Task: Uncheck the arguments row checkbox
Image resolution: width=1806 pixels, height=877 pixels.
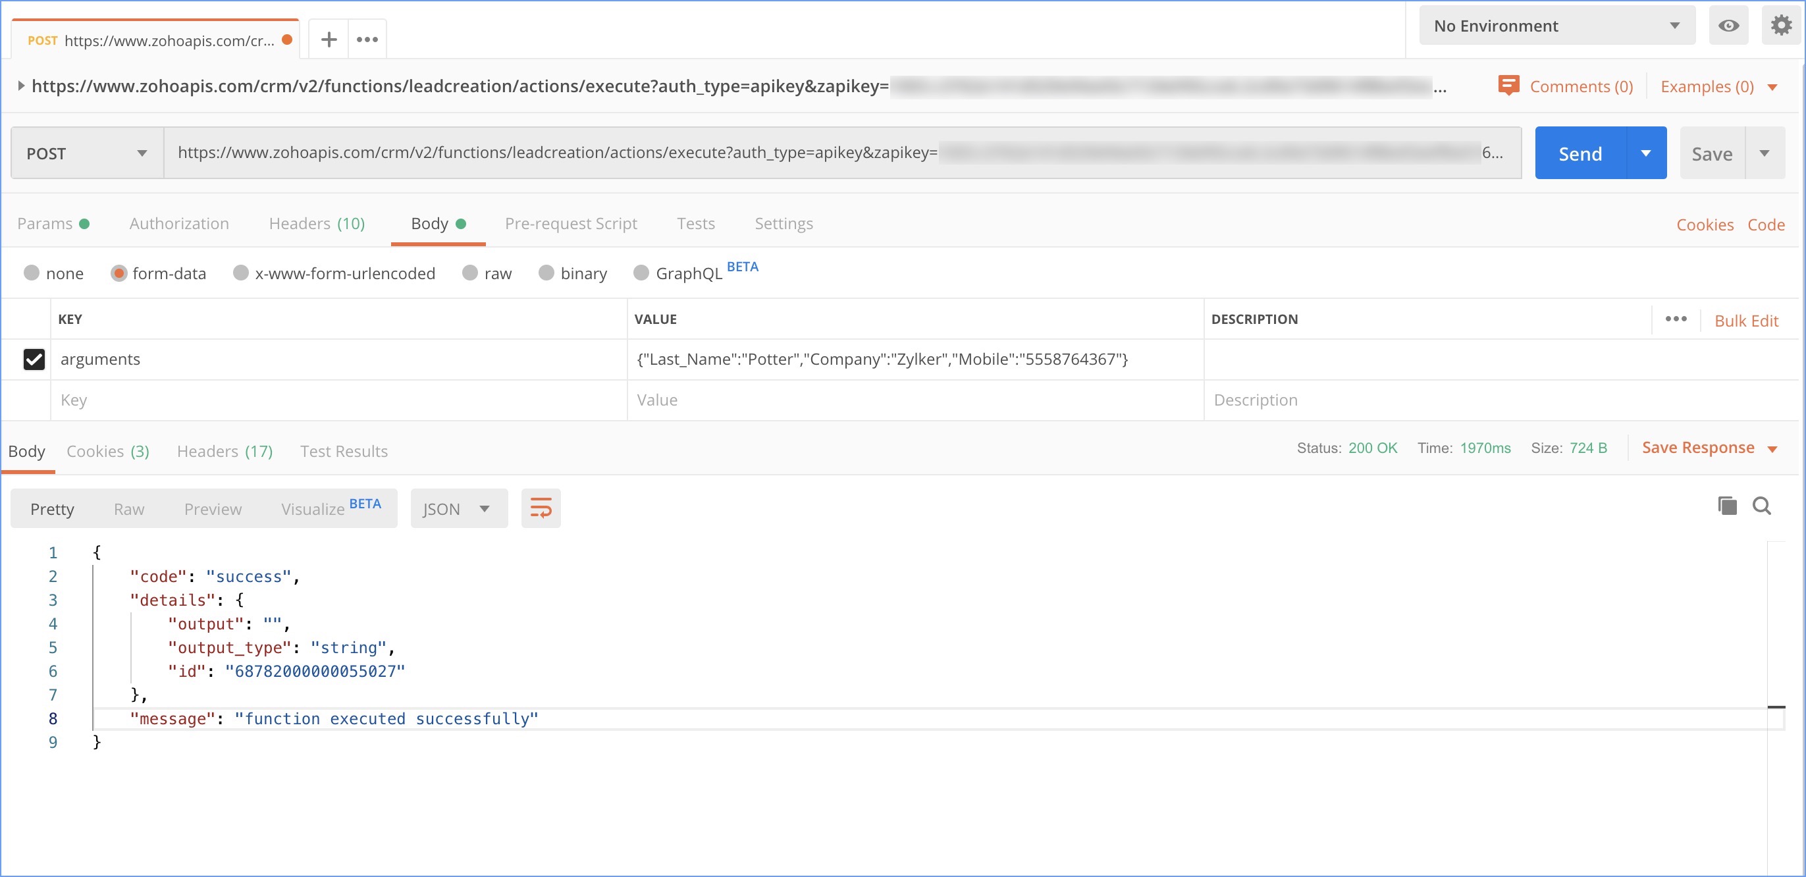Action: 34,359
